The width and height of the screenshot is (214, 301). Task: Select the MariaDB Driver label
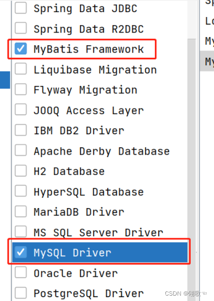[x=79, y=212]
